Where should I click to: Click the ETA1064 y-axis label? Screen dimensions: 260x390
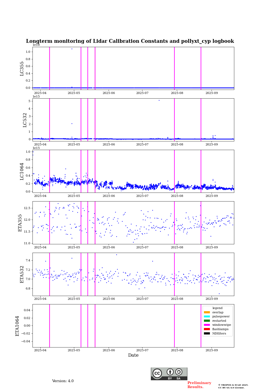tap(17, 326)
